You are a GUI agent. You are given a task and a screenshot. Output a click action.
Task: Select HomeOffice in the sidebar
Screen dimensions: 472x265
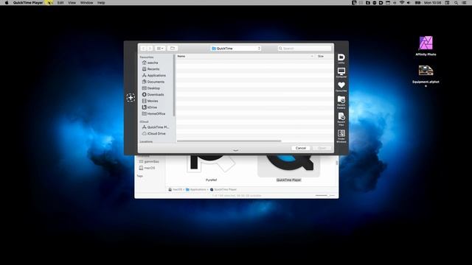click(156, 113)
